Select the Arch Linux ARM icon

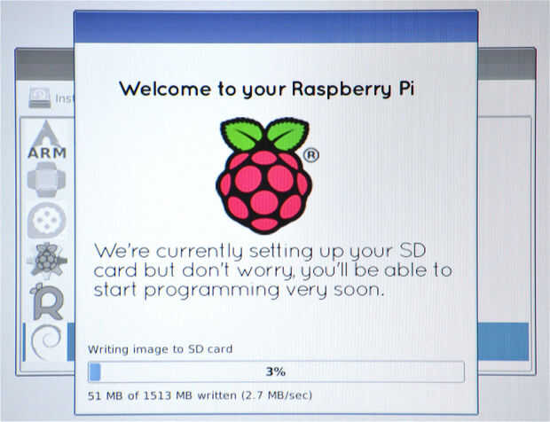point(47,139)
